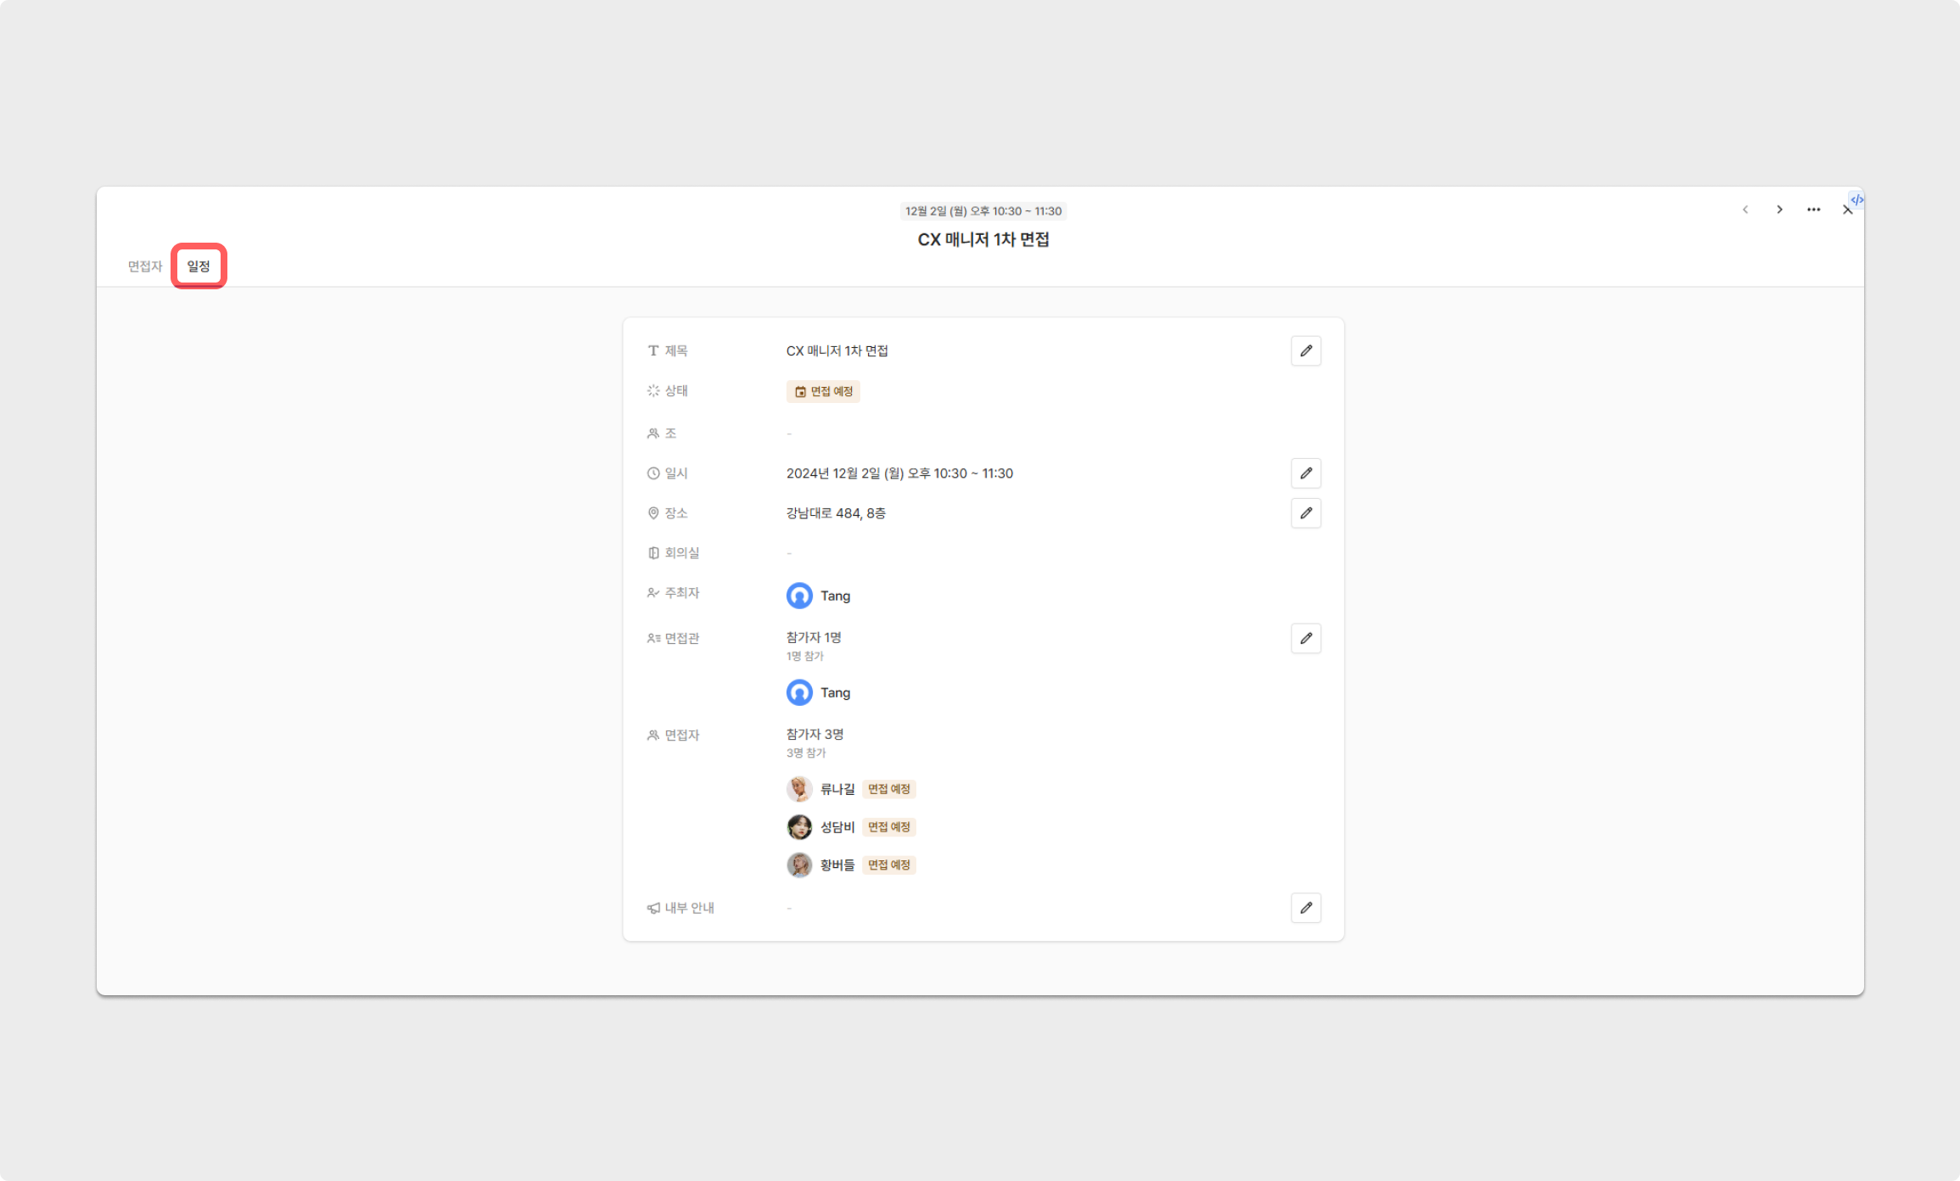Click 황버들's 면접 예정 status tag
This screenshot has height=1181, width=1960.
[x=888, y=865]
